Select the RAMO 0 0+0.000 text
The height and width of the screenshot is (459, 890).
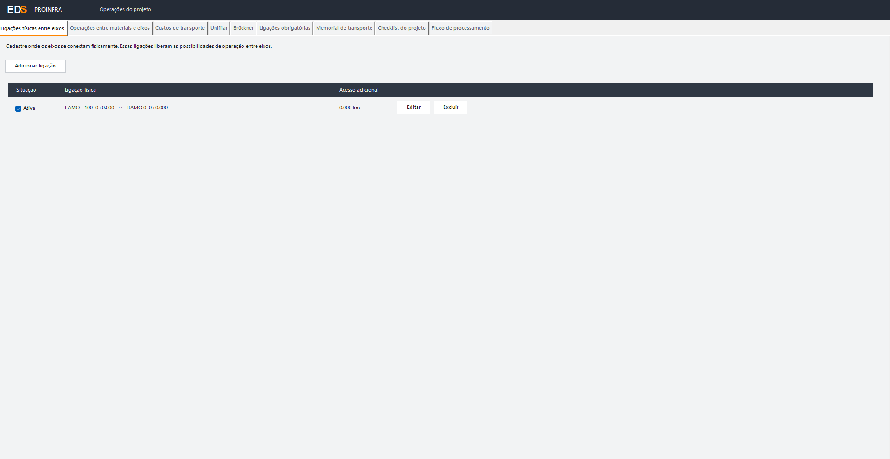[147, 108]
